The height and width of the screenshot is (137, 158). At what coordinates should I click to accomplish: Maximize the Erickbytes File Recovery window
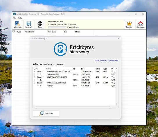[136, 14]
